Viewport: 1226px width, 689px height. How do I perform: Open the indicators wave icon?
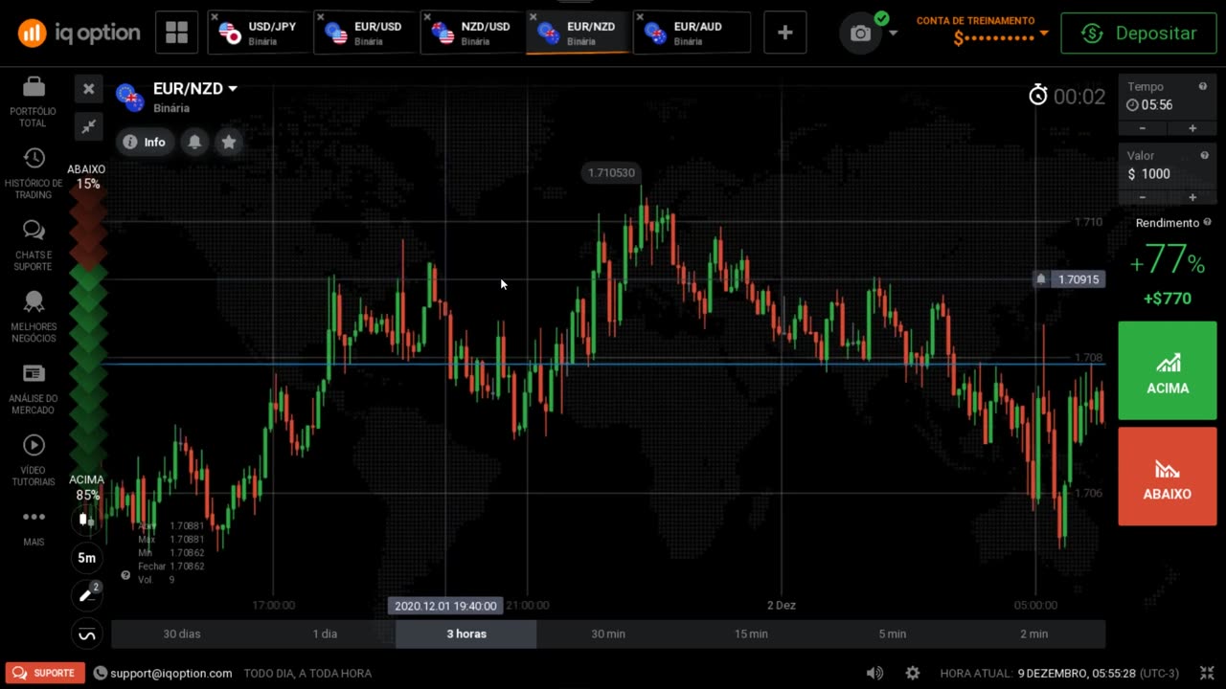(86, 633)
